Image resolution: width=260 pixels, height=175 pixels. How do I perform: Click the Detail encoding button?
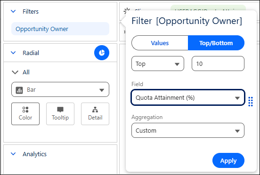[95, 114]
